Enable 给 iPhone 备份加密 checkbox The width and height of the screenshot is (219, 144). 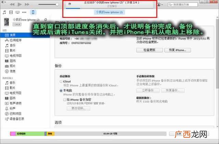[65, 100]
